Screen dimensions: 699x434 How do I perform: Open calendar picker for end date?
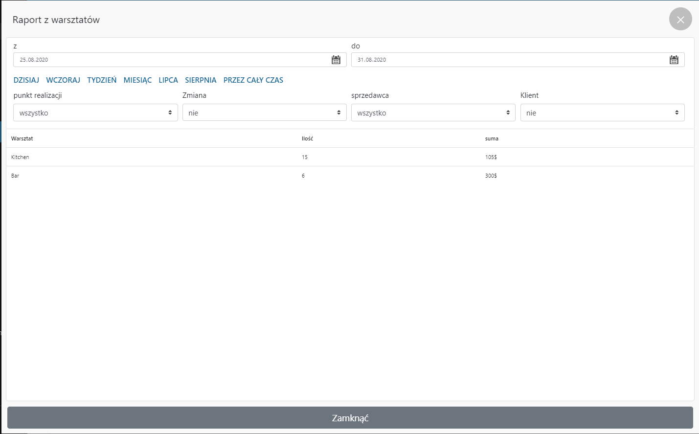(674, 60)
